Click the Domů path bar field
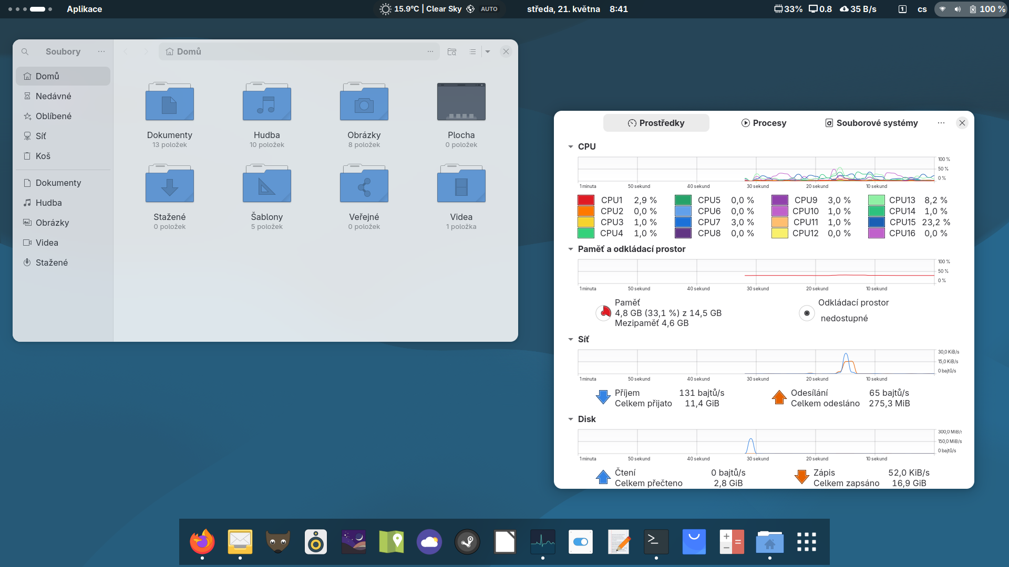Image resolution: width=1009 pixels, height=567 pixels. [299, 51]
